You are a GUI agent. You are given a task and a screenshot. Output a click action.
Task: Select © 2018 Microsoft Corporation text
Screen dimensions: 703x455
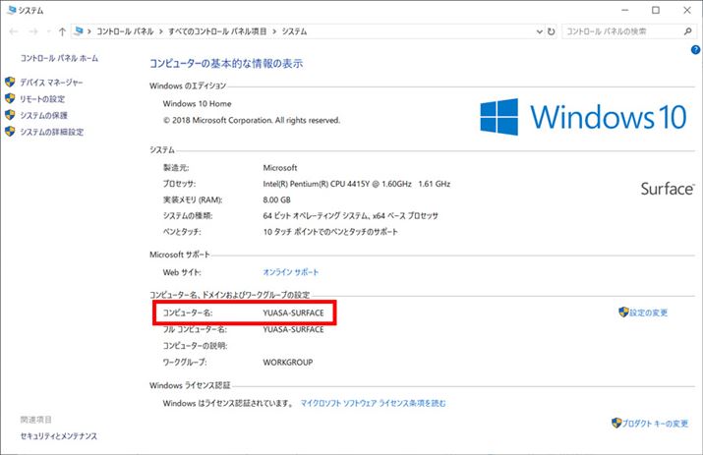click(x=252, y=120)
